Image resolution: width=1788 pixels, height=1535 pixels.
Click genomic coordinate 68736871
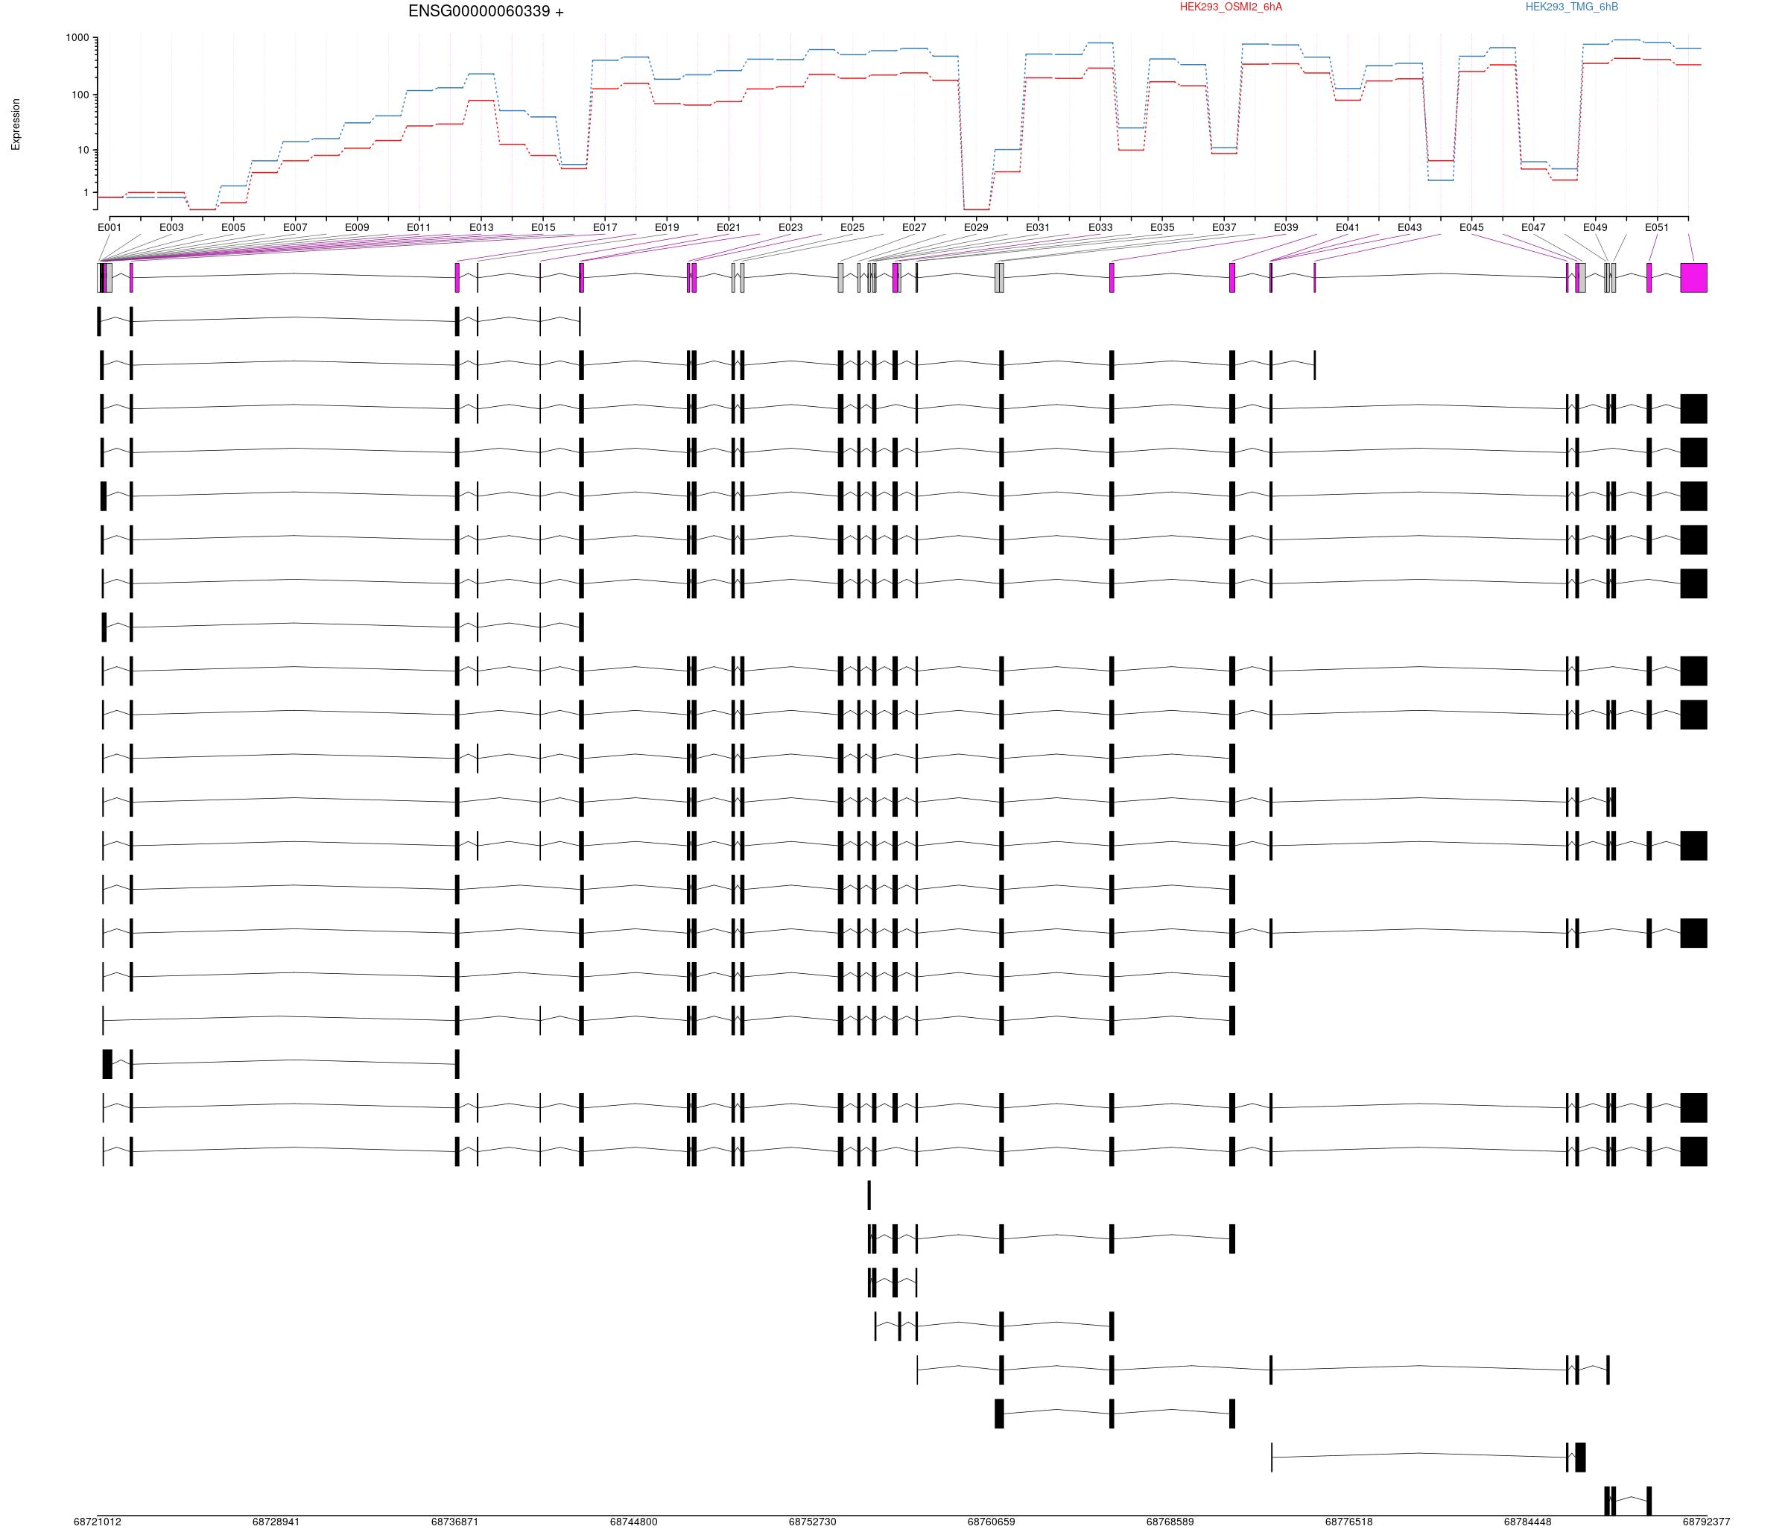[454, 1522]
